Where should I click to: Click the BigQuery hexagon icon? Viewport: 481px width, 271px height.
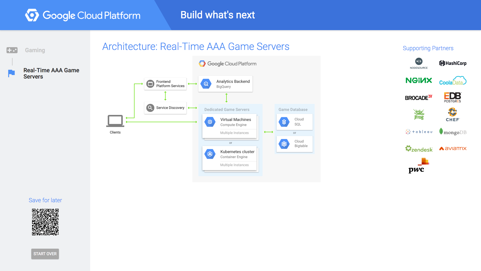(x=206, y=84)
